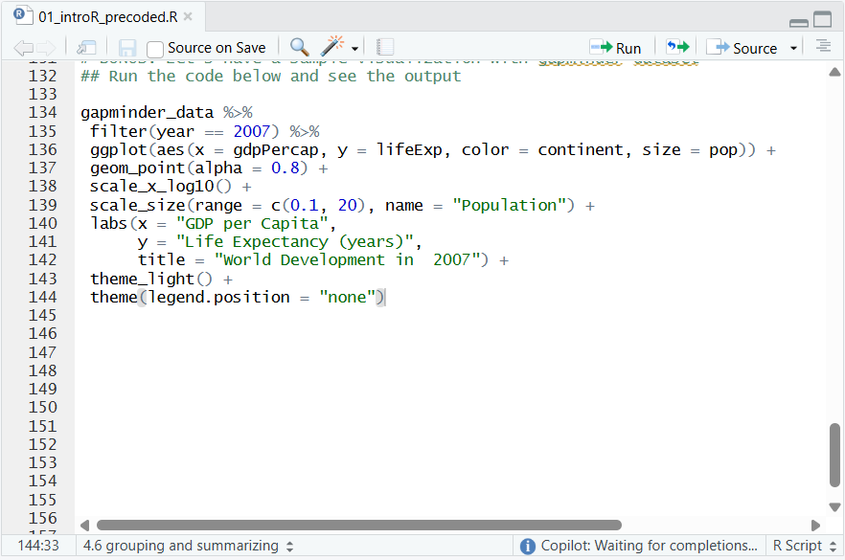Click the Find/Replace magnifier icon

(x=299, y=47)
